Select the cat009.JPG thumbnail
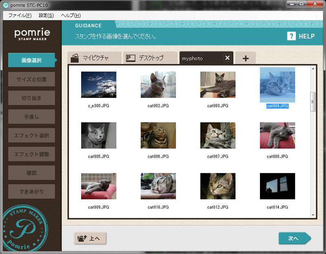 [x=99, y=186]
